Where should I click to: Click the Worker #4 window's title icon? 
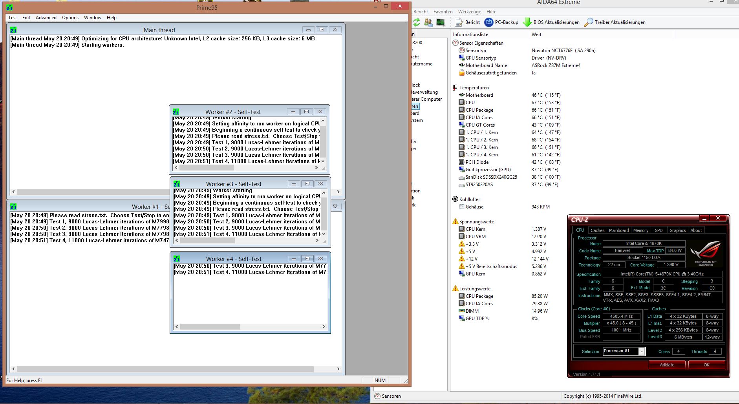(177, 259)
